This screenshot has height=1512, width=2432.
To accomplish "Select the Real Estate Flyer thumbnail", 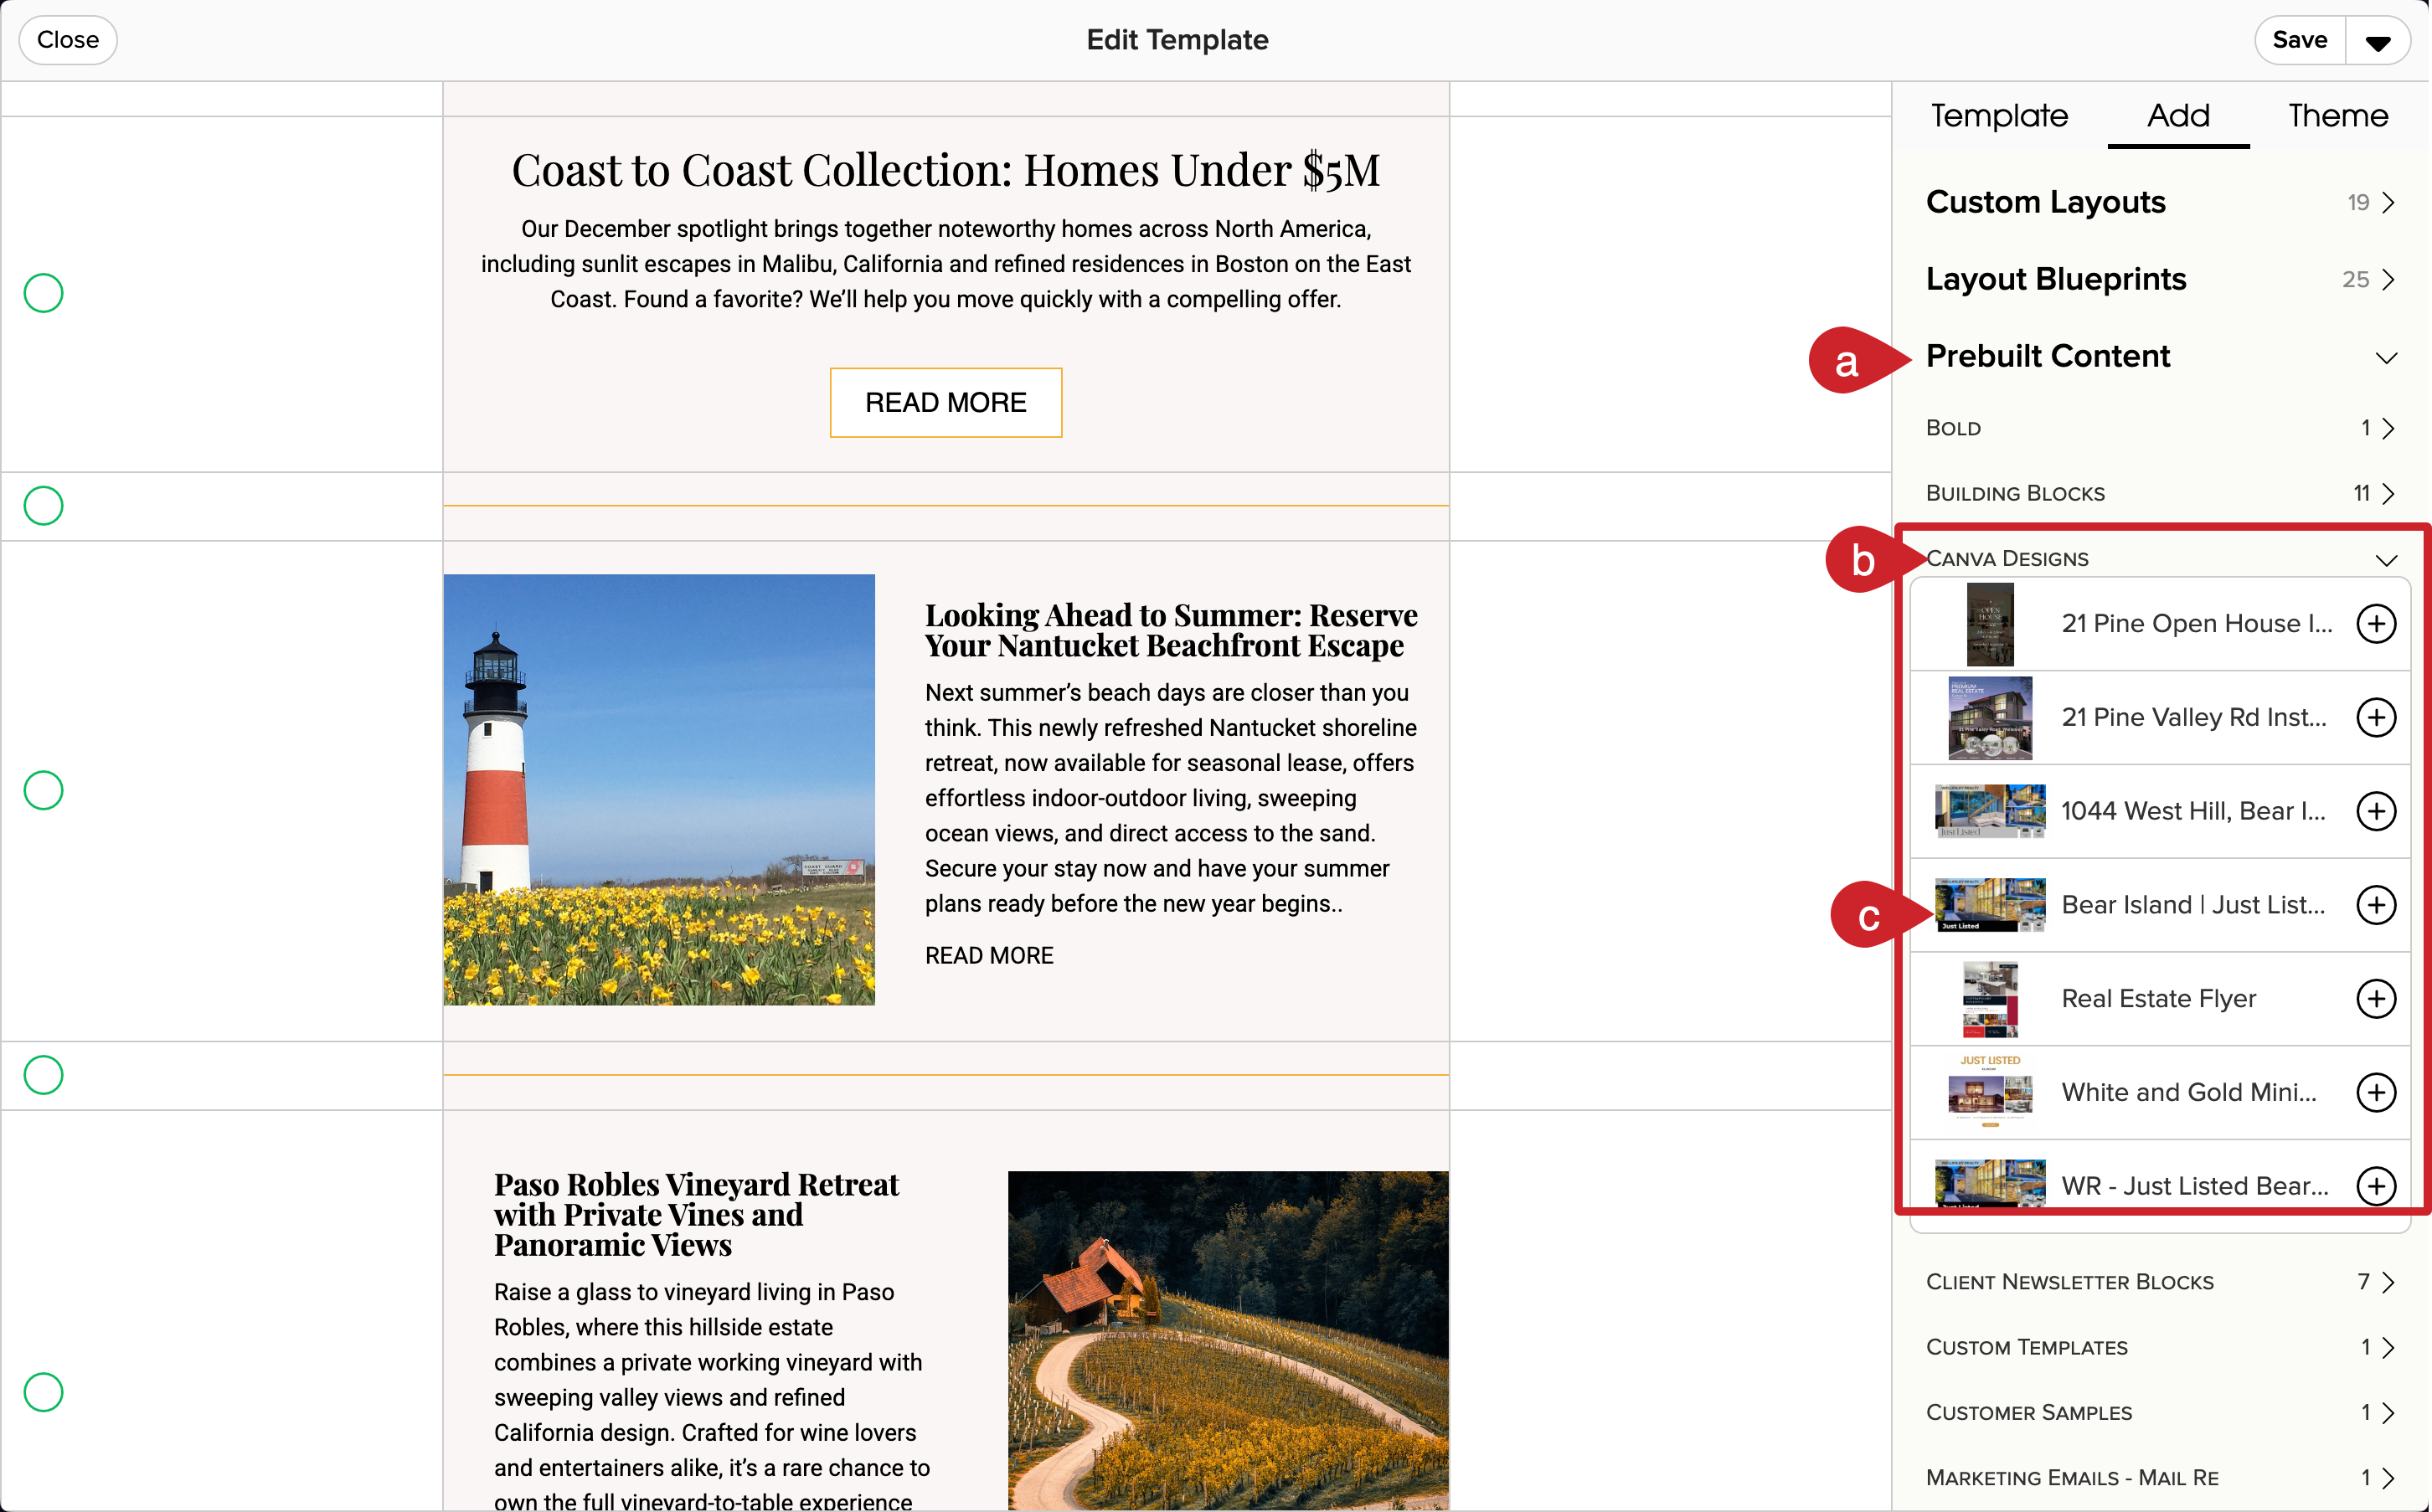I will pos(1990,998).
